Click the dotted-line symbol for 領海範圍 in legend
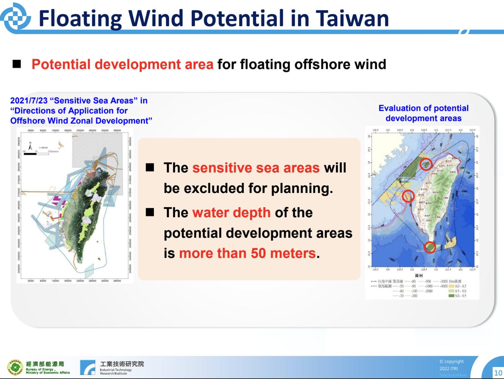The image size is (504, 379). pyautogui.click(x=373, y=286)
